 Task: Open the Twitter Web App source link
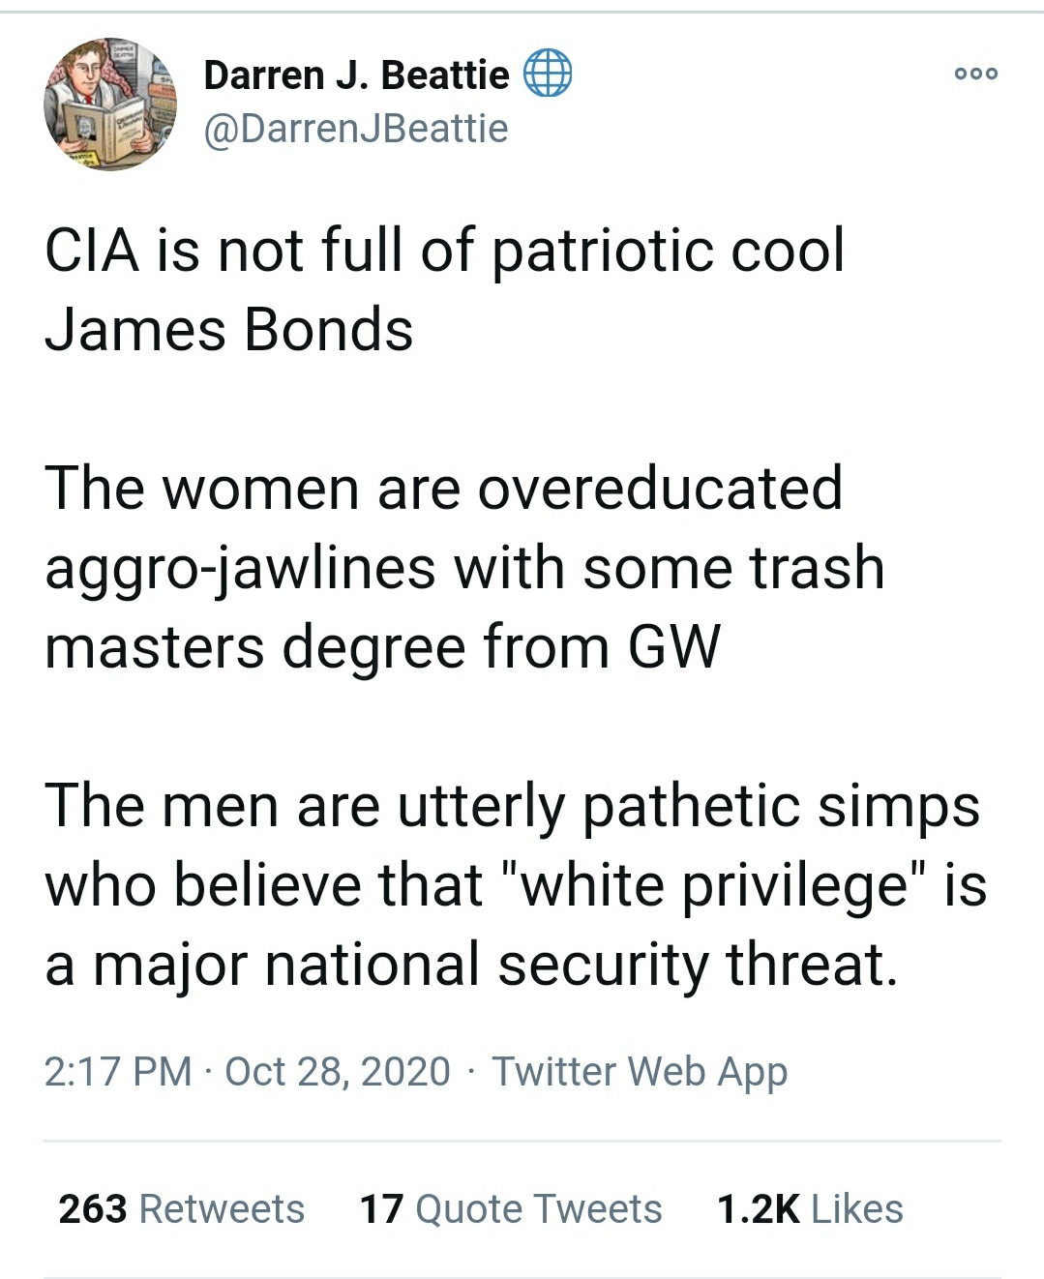(x=640, y=1071)
